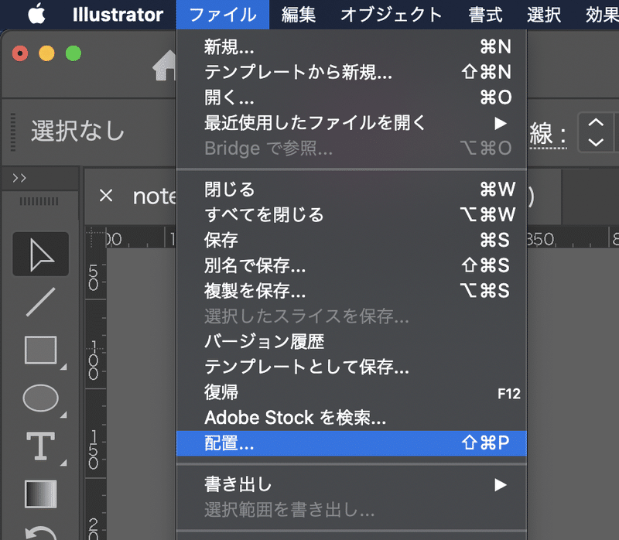Open the 編集 menu

(x=299, y=15)
